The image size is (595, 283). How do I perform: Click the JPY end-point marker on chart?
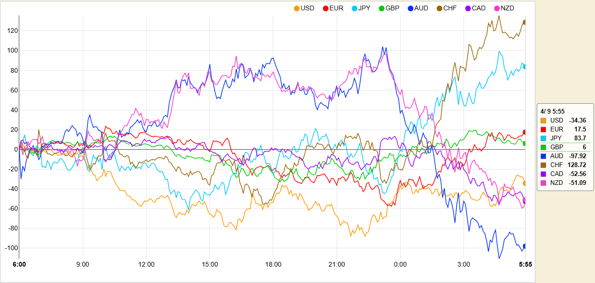[x=525, y=67]
